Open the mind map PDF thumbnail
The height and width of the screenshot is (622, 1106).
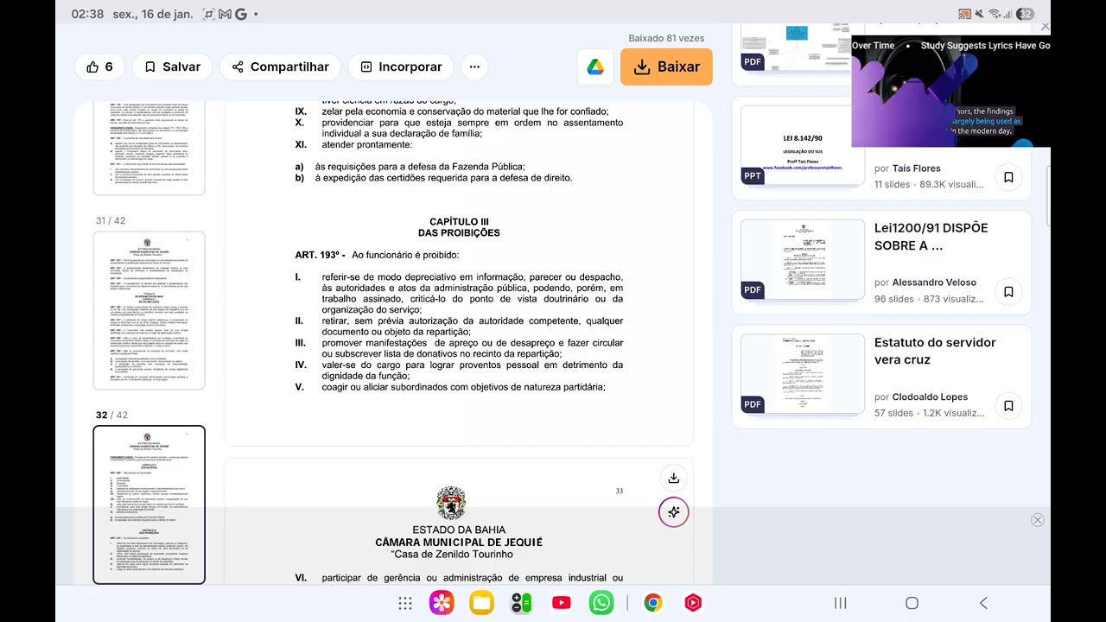pyautogui.click(x=795, y=47)
